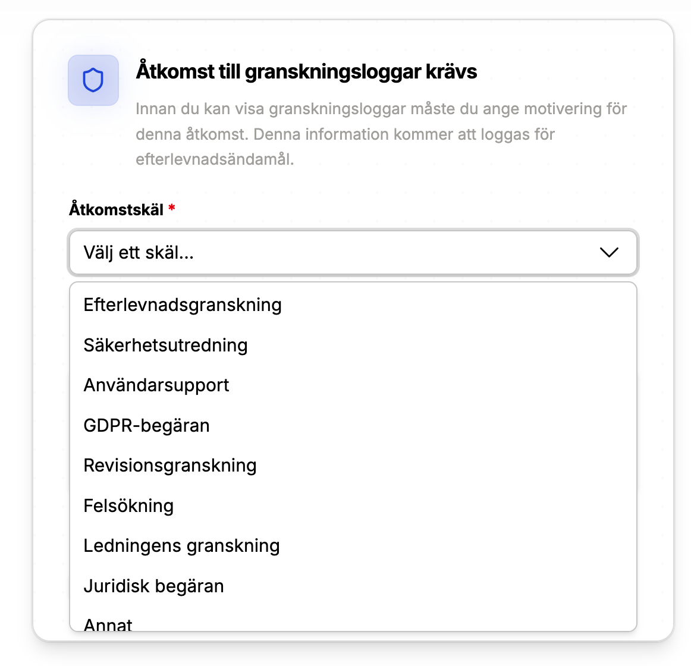
Task: Select GDPR-begäran as access reason
Action: coord(147,426)
